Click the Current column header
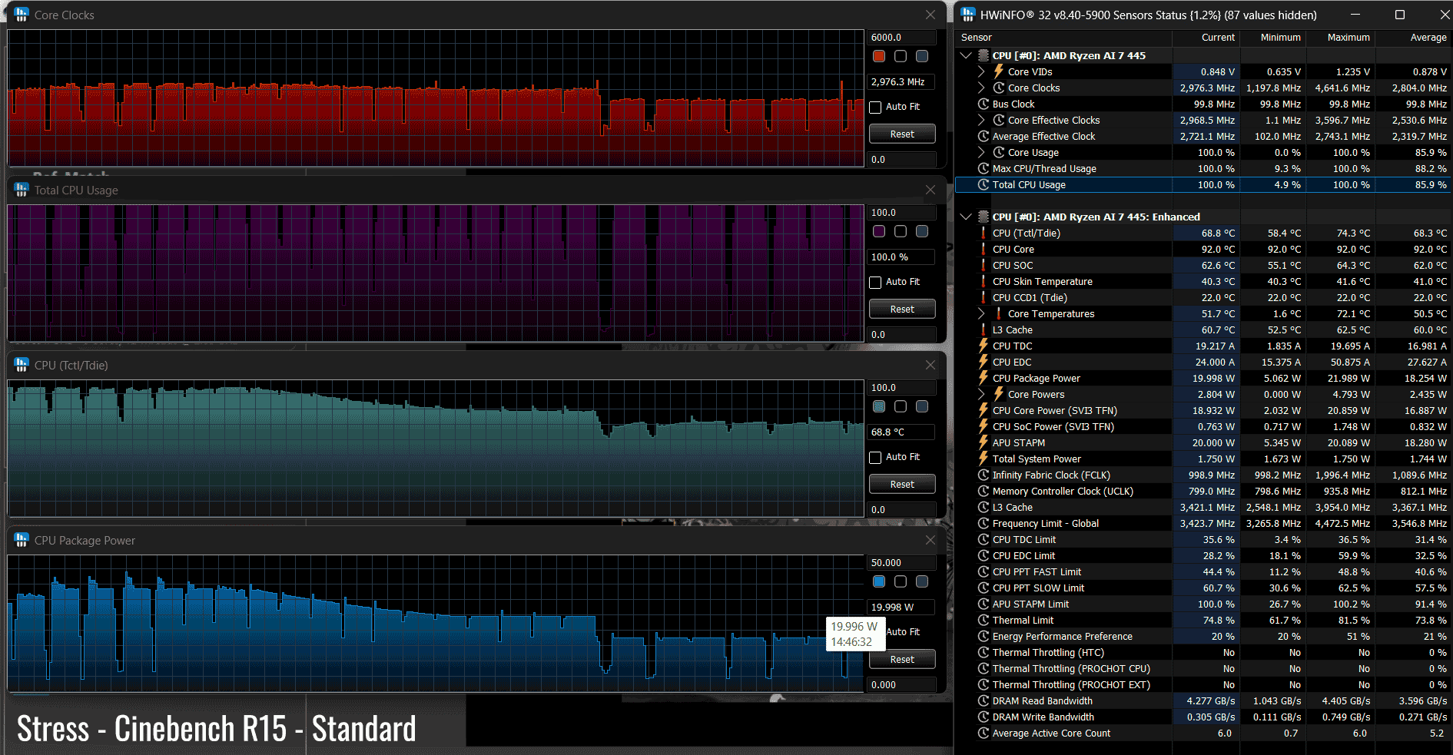Screen dimensions: 1453x755 pos(1206,37)
